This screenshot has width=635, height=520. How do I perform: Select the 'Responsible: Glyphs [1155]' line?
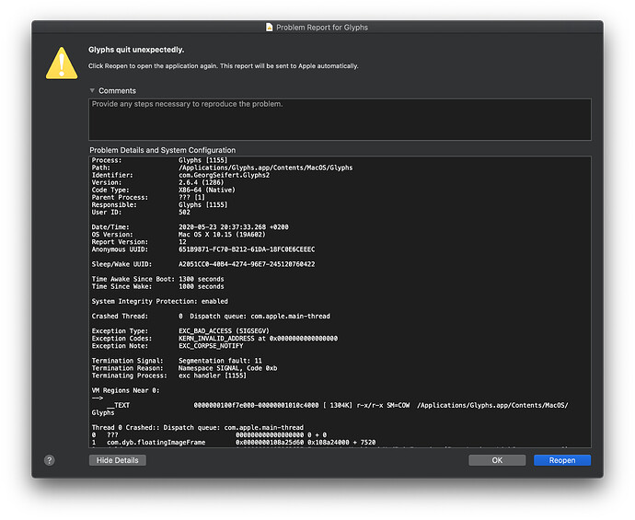[159, 205]
